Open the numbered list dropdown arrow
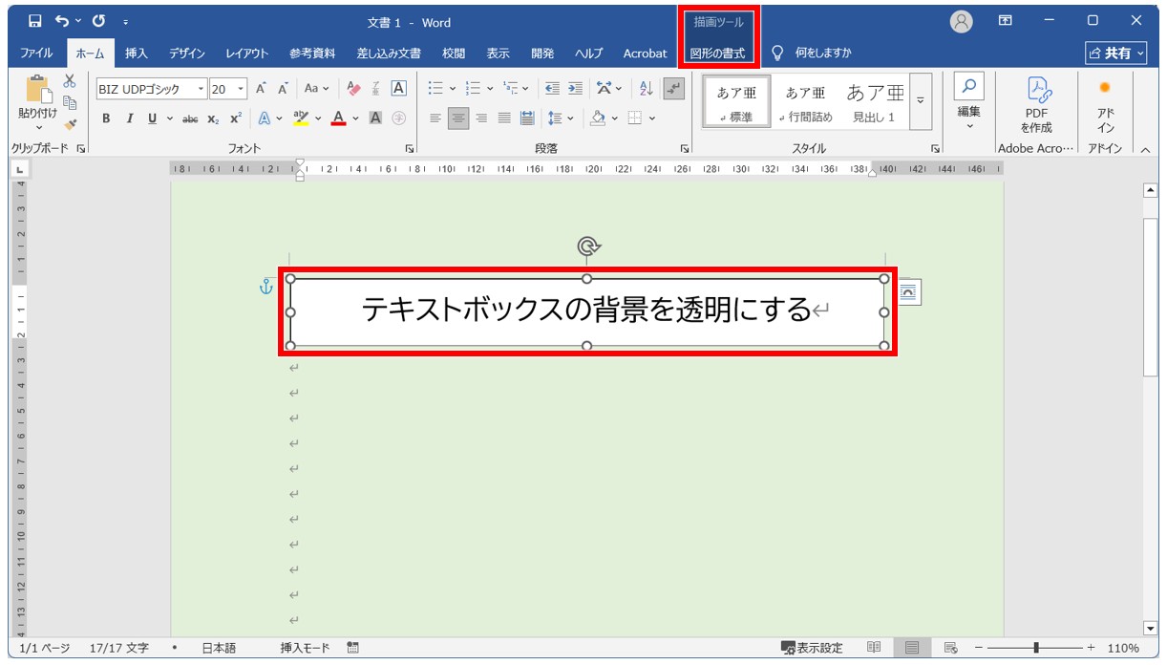This screenshot has width=1167, height=665. (490, 89)
